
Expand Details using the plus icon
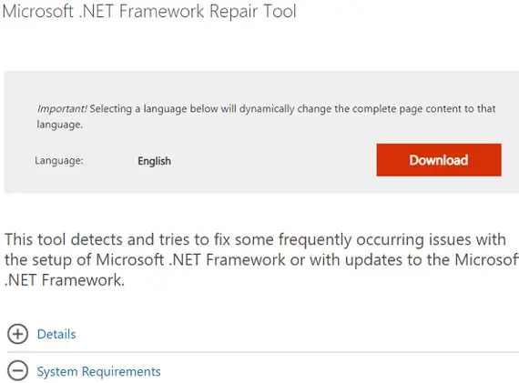coord(17,334)
